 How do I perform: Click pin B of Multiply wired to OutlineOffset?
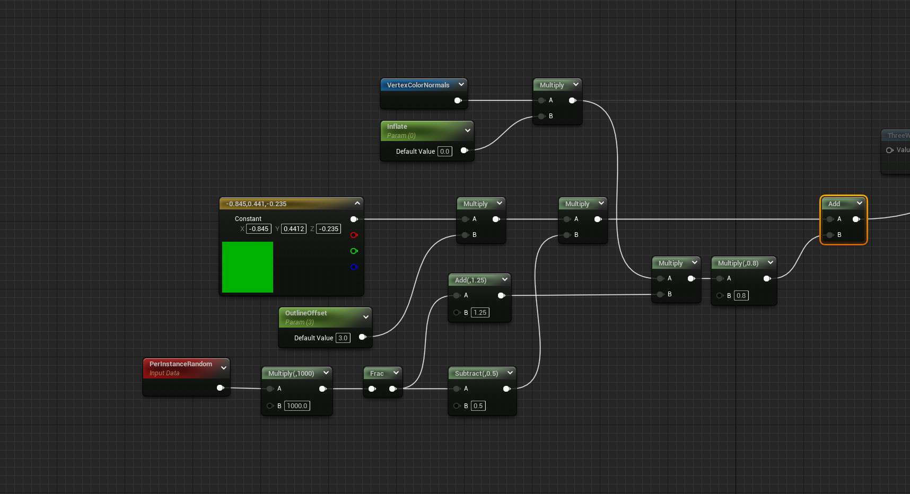click(x=465, y=235)
